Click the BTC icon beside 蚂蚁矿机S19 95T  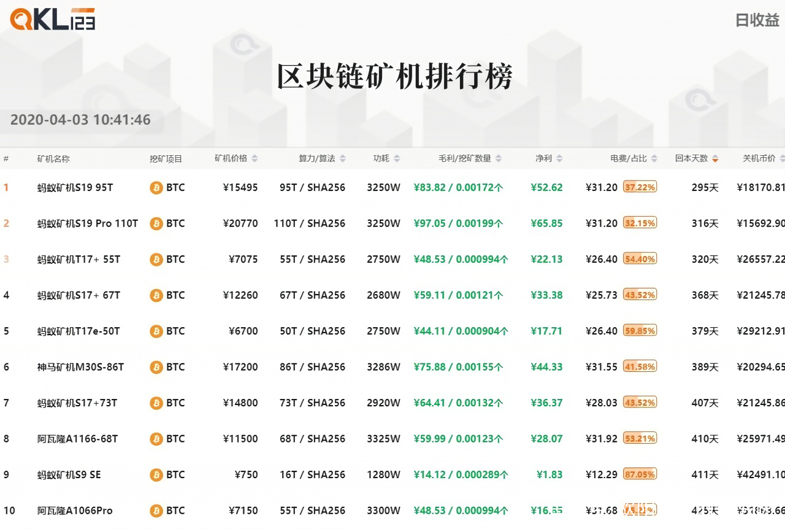pyautogui.click(x=156, y=187)
